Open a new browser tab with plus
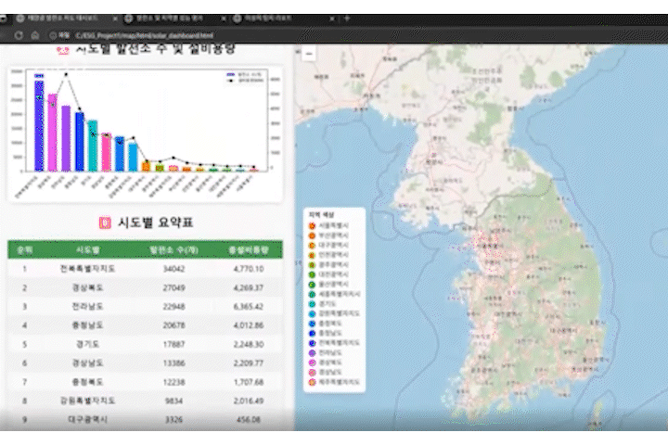Viewport: 668px width, 445px height. click(x=347, y=19)
